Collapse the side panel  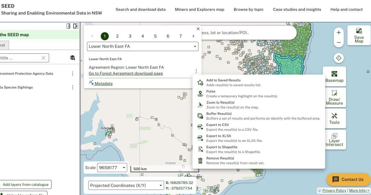point(68,26)
